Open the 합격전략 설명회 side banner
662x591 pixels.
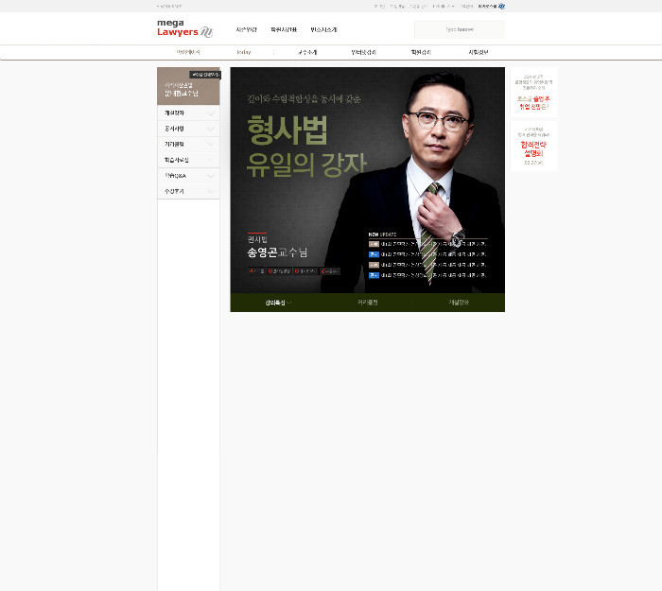pos(534,146)
